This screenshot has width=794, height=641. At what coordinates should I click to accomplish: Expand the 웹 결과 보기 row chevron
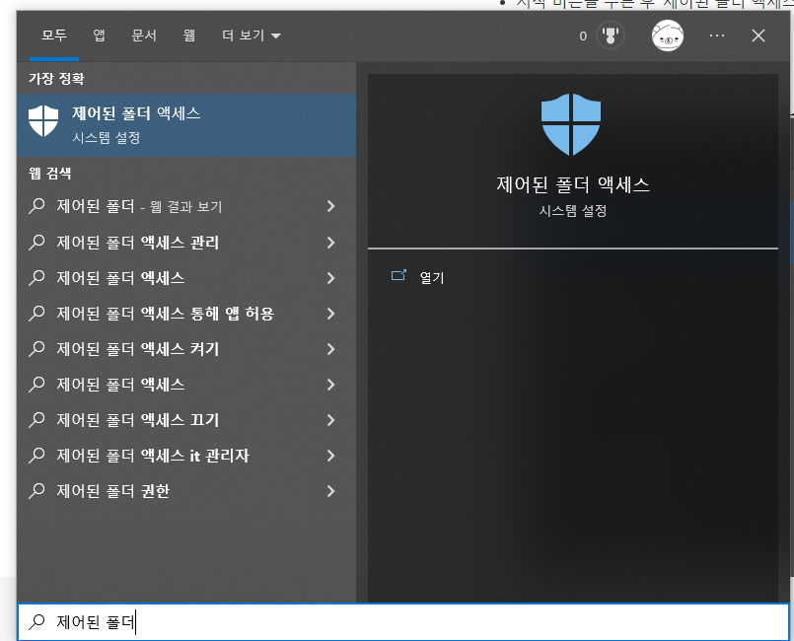330,206
